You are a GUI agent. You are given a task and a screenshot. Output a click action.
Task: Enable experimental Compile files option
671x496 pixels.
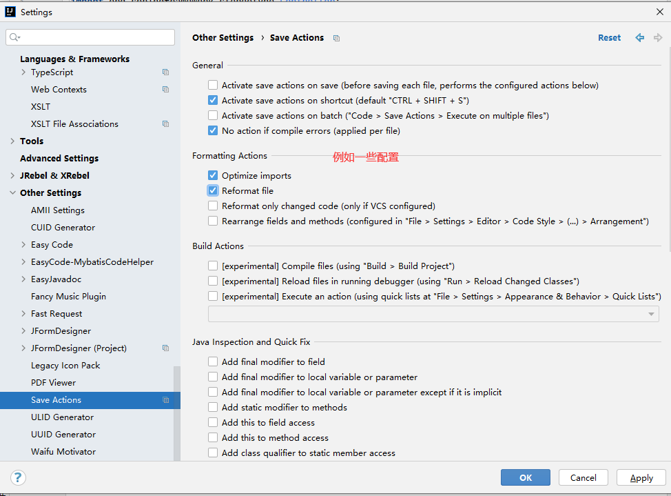[213, 266]
